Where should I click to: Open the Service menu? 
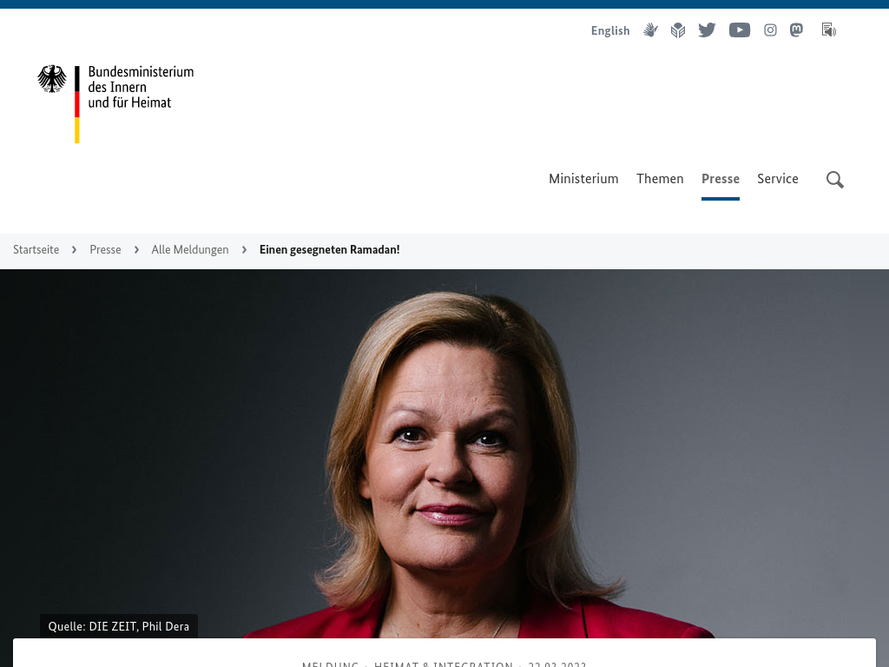[x=777, y=179]
